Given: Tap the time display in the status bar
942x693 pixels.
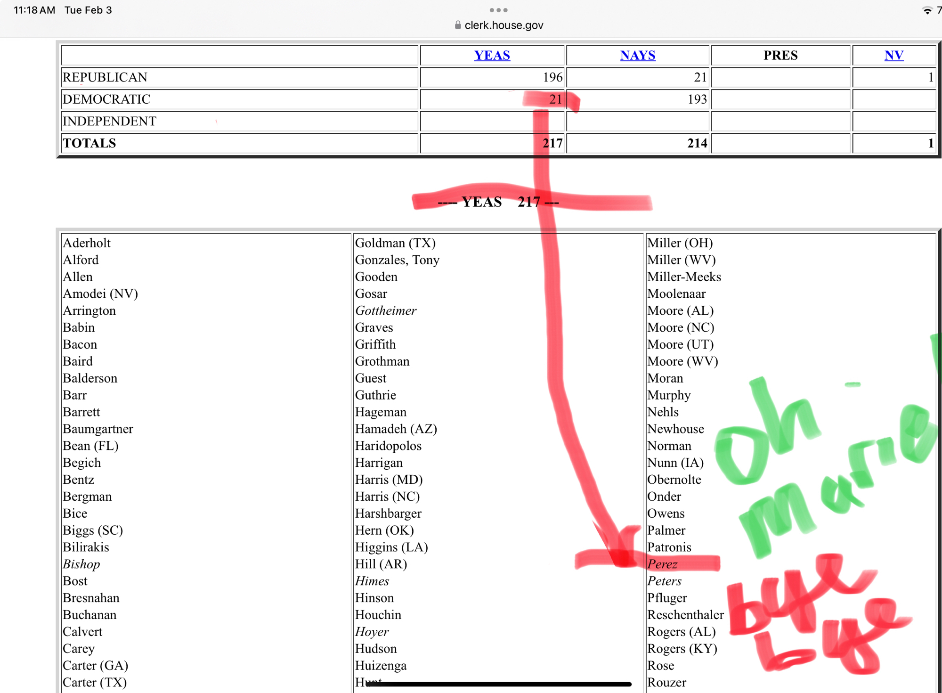Looking at the screenshot, I should click(x=34, y=10).
